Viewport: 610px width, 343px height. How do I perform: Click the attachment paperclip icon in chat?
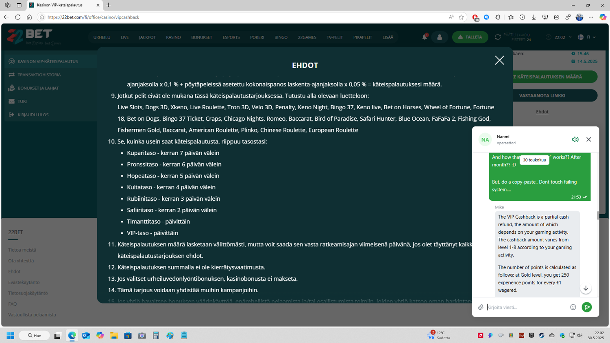pos(481,307)
